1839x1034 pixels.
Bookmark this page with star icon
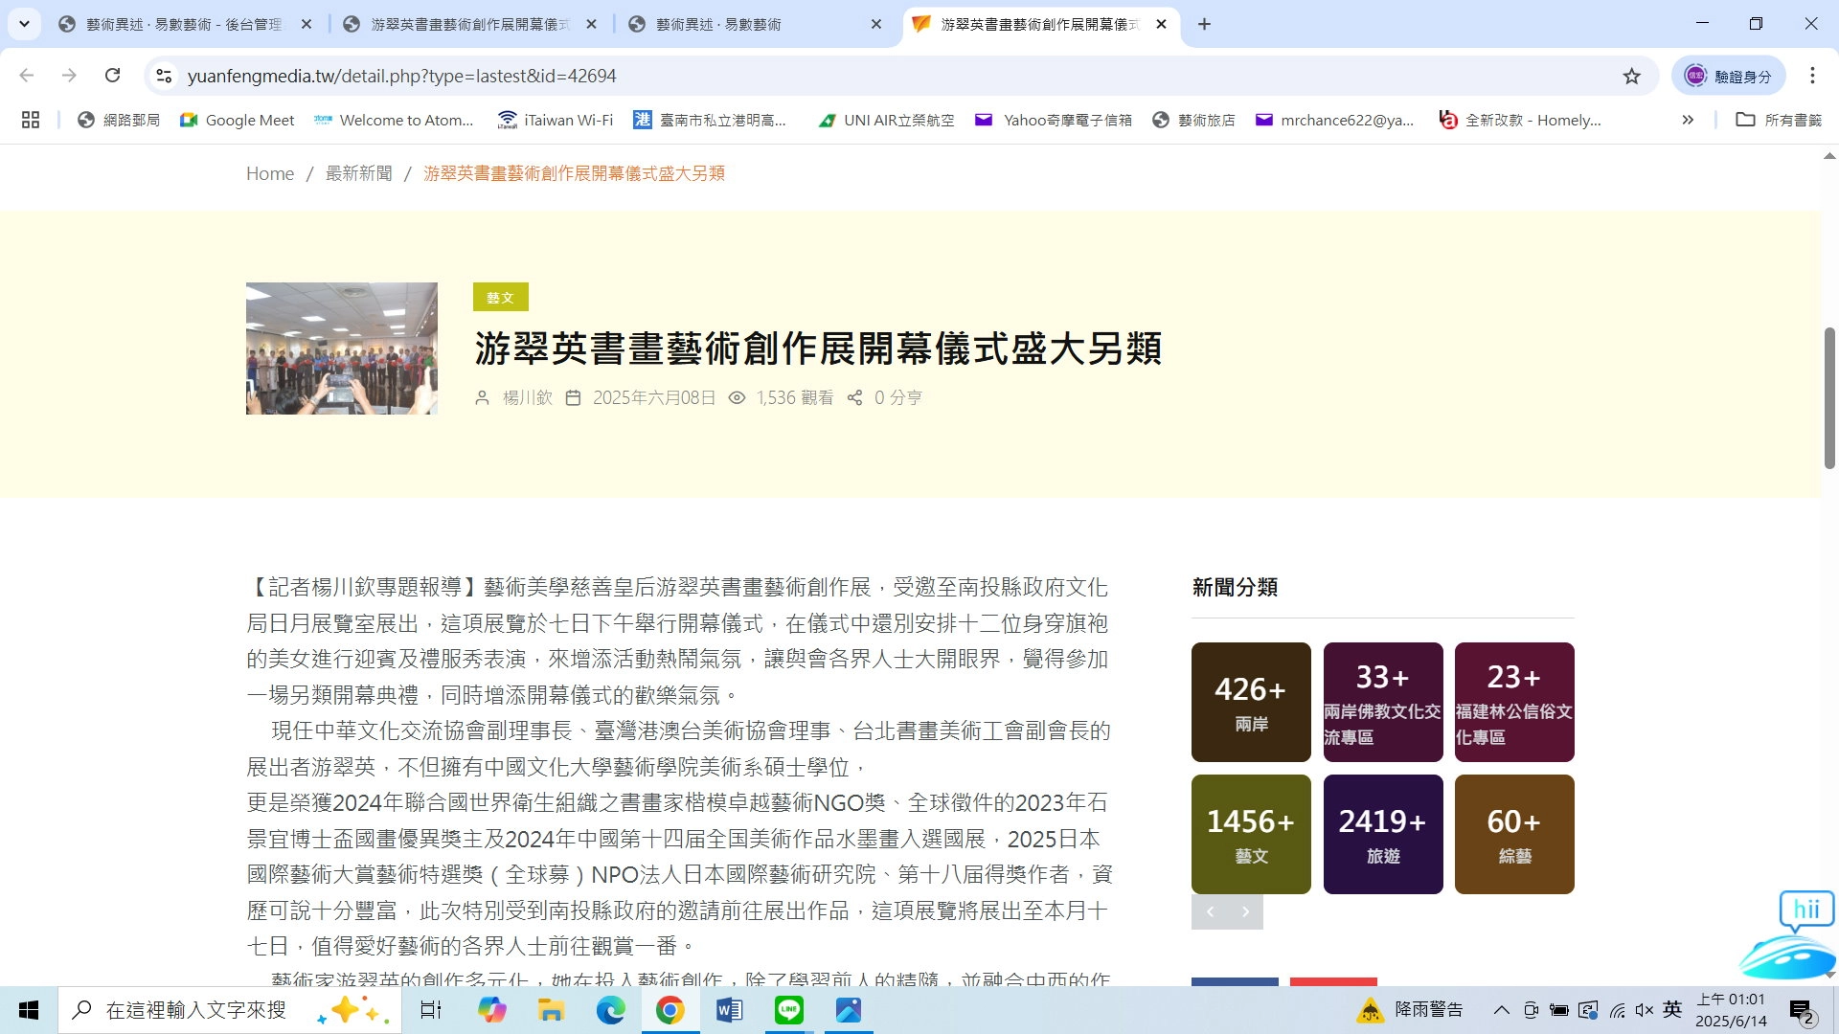point(1631,76)
